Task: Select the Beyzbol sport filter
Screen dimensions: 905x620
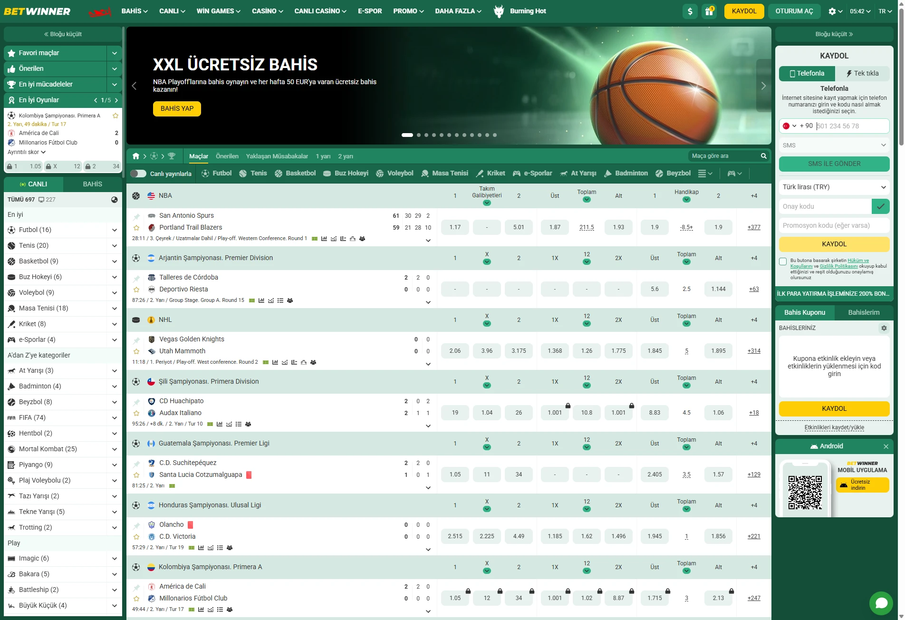Action: click(x=673, y=173)
